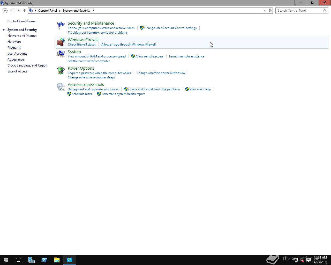Image resolution: width=331 pixels, height=265 pixels.
Task: Expand the arrow after Control Panel breadcrumb
Action: coord(60,11)
